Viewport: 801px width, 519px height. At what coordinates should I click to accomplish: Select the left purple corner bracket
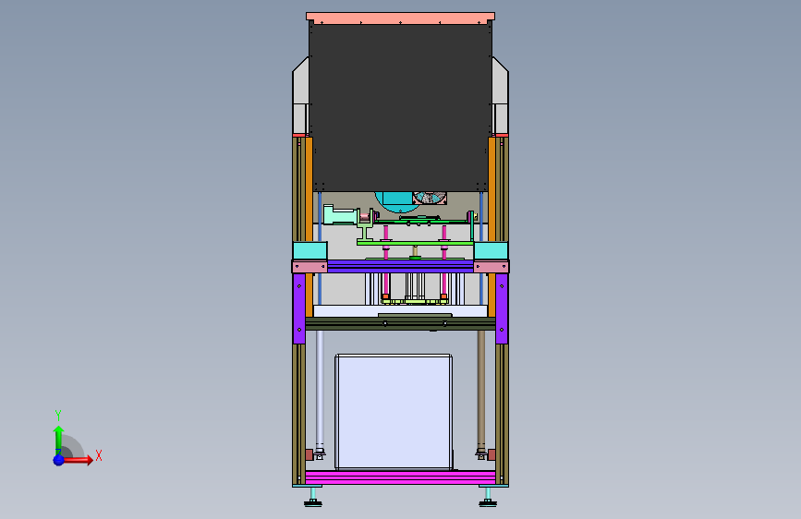coord(299,308)
